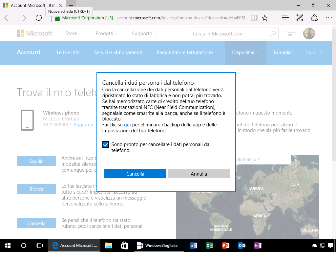Open File Explorer on taskbar
Image resolution: width=336 pixels, height=257 pixels.
point(109,246)
